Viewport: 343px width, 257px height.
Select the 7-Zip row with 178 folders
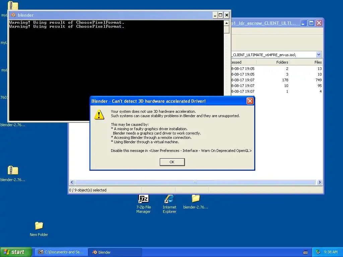pos(277,80)
